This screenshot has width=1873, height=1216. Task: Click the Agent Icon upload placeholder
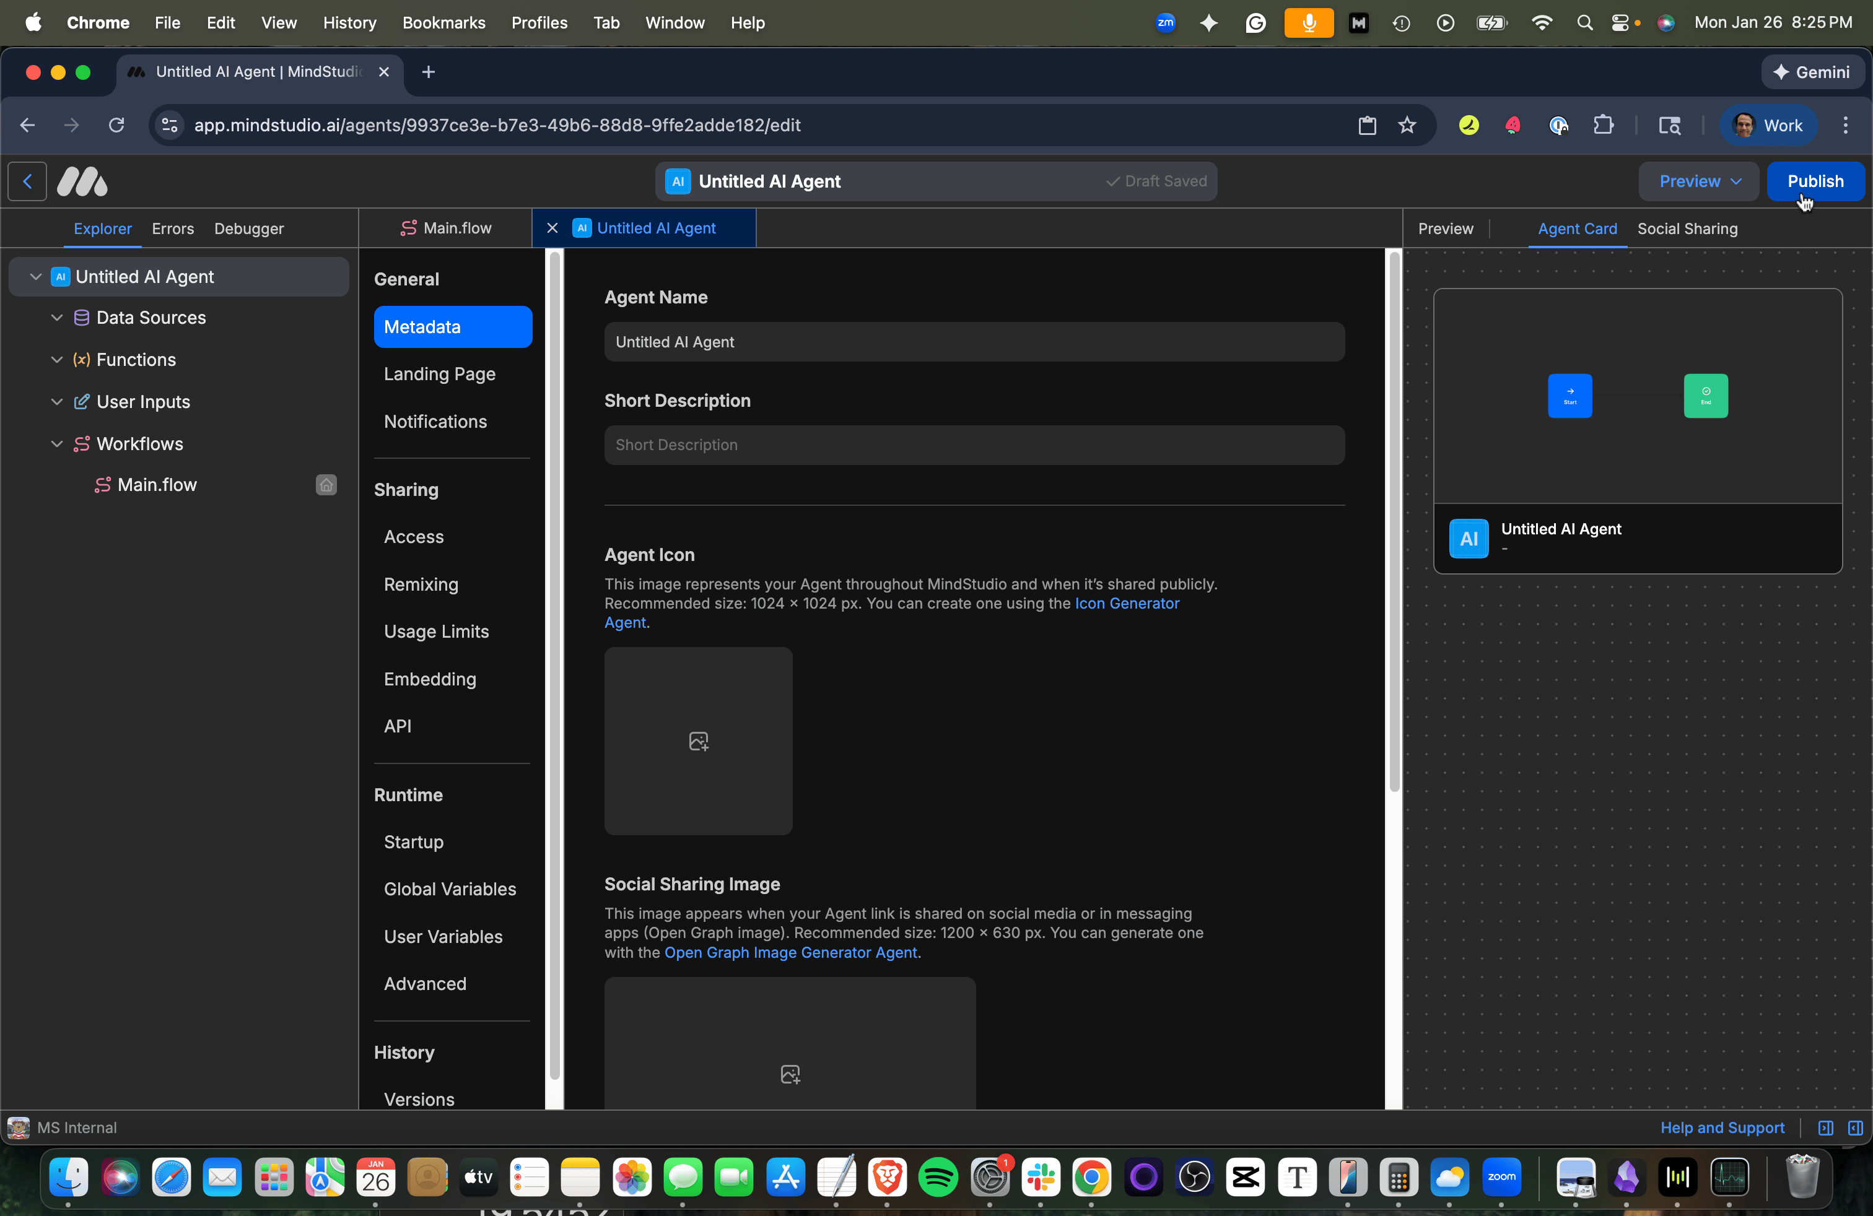[x=698, y=740]
